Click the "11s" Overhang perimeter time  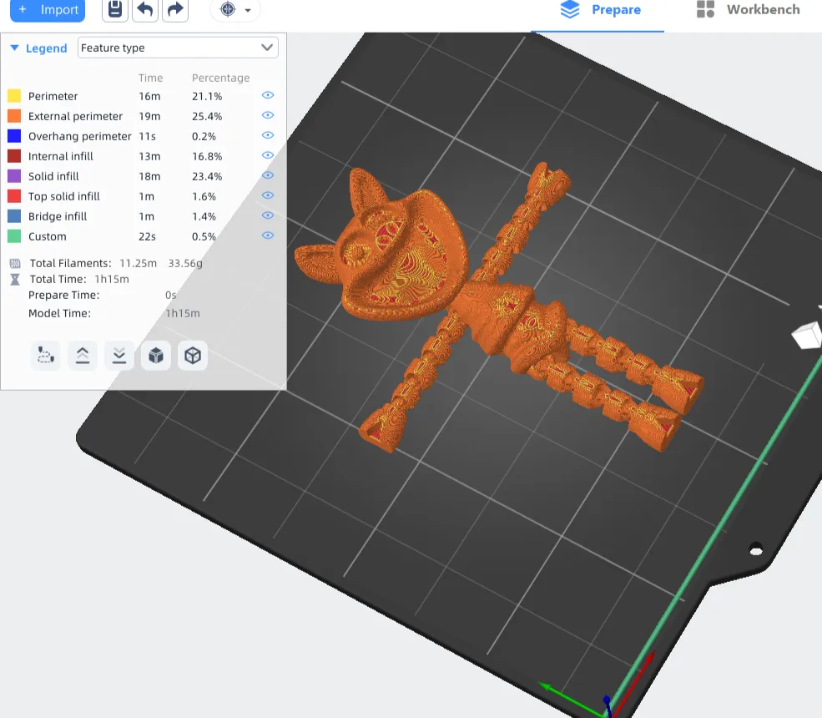tap(148, 136)
